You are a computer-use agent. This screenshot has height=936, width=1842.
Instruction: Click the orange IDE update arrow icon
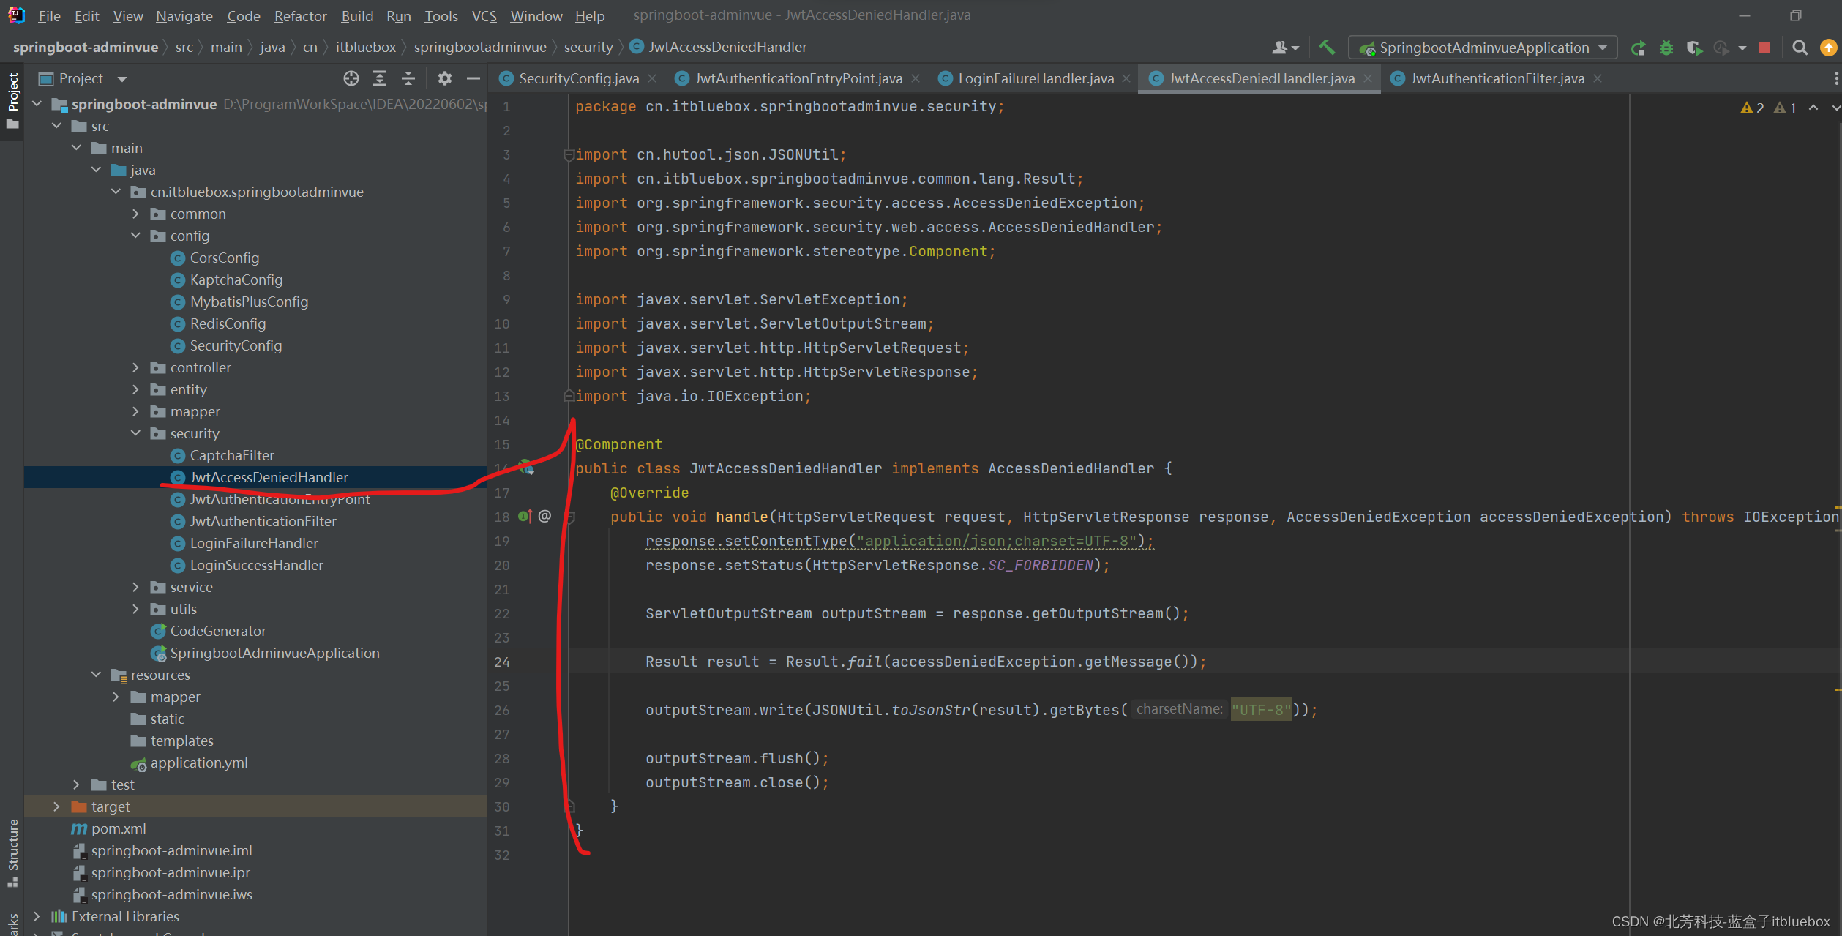point(1828,48)
